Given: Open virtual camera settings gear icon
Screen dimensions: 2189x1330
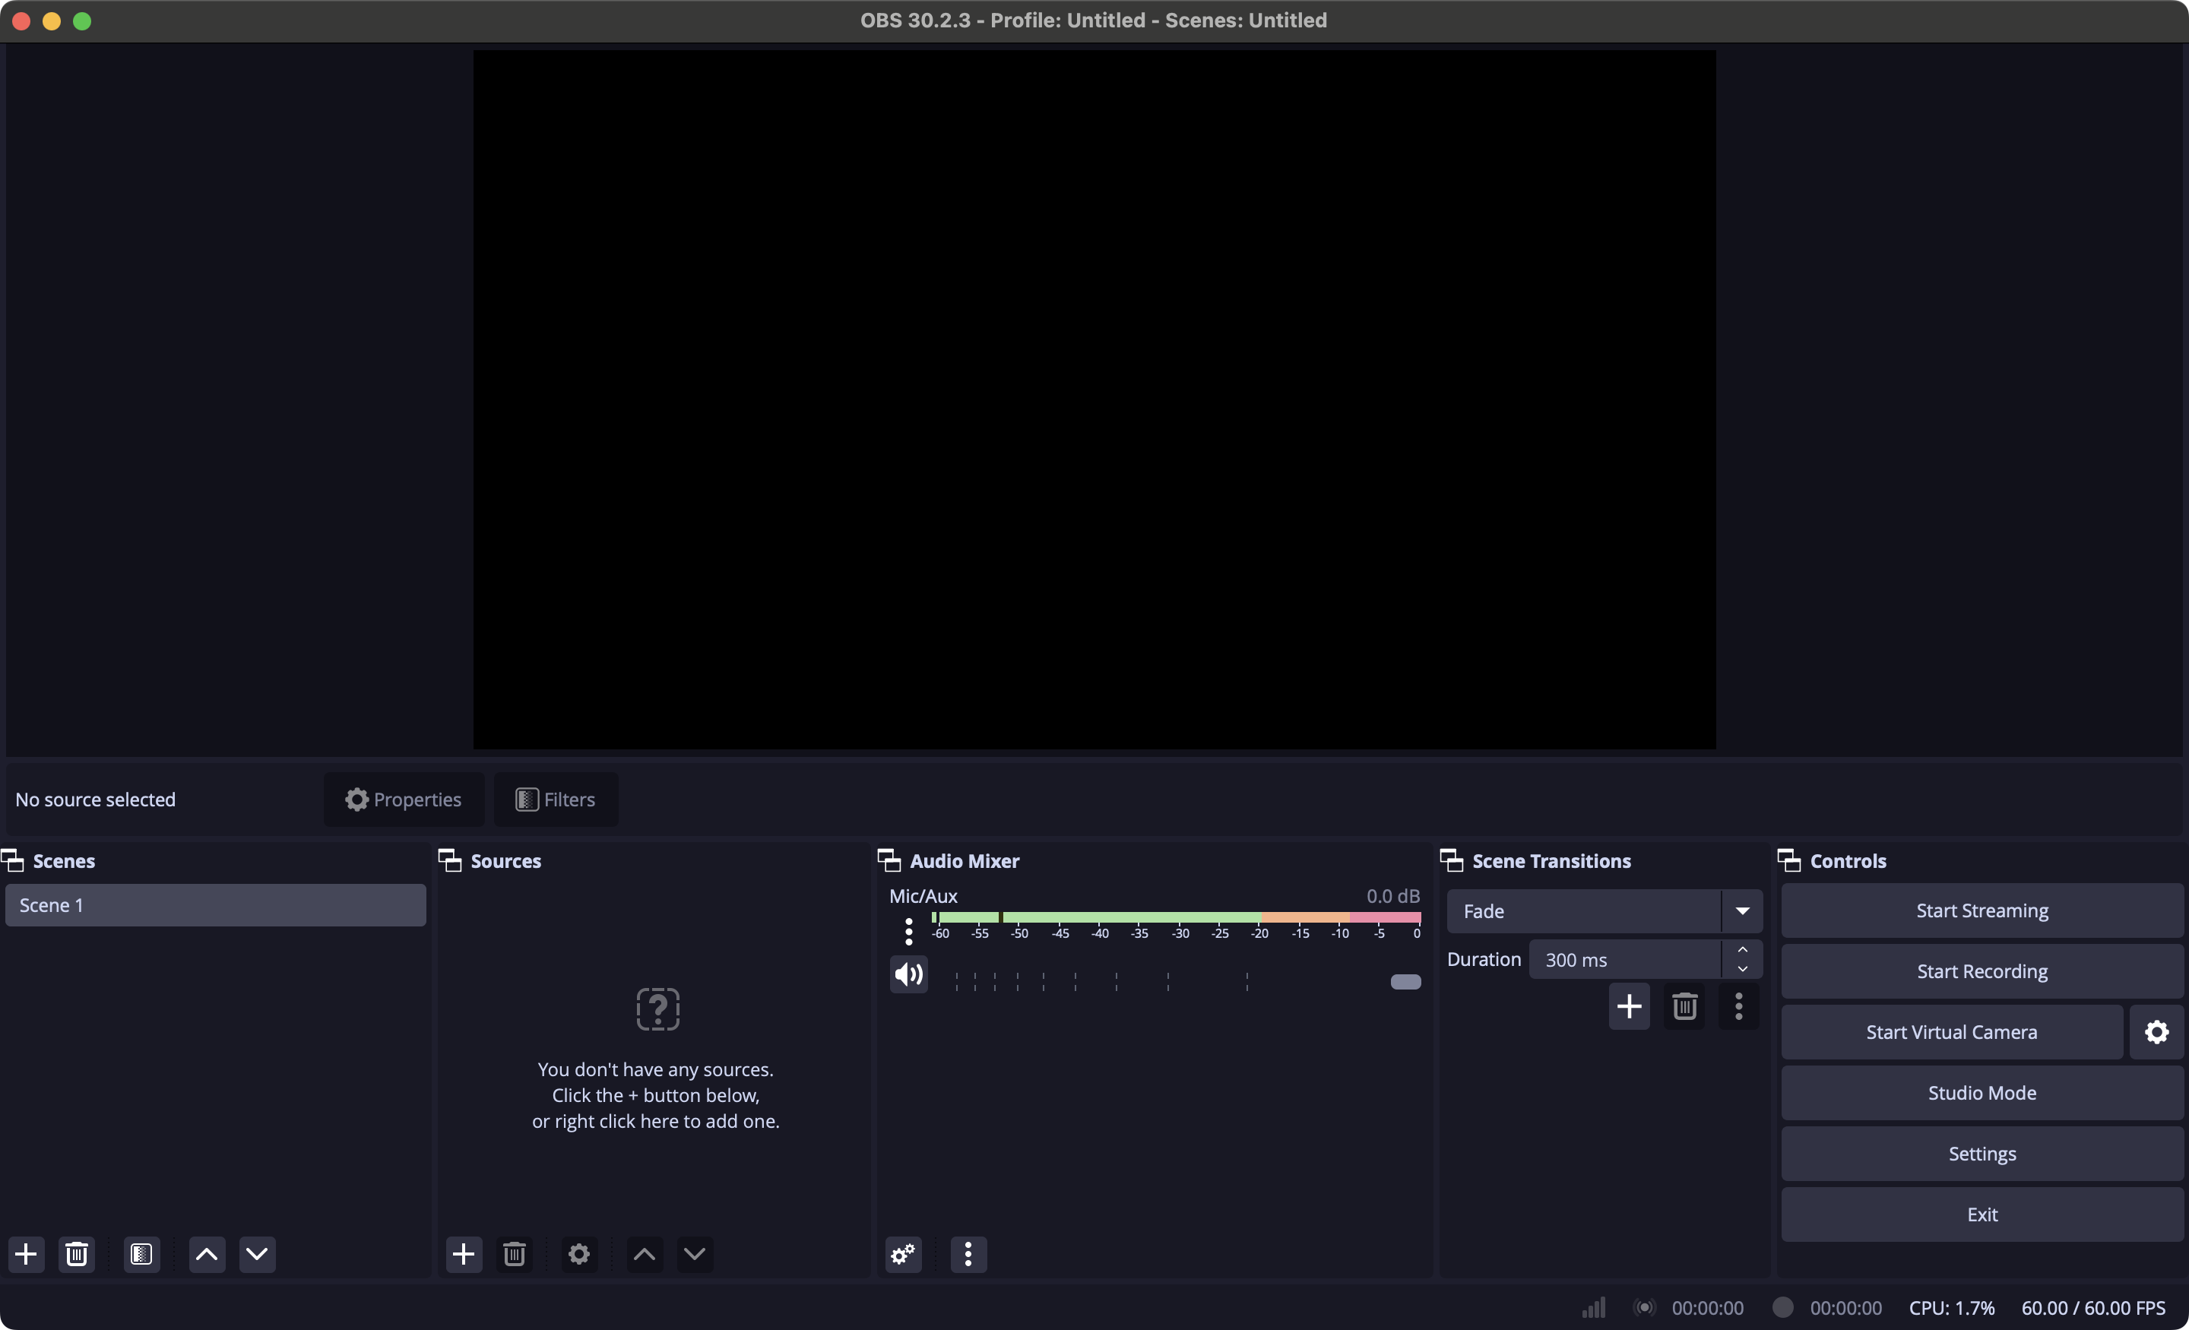Looking at the screenshot, I should point(2156,1031).
